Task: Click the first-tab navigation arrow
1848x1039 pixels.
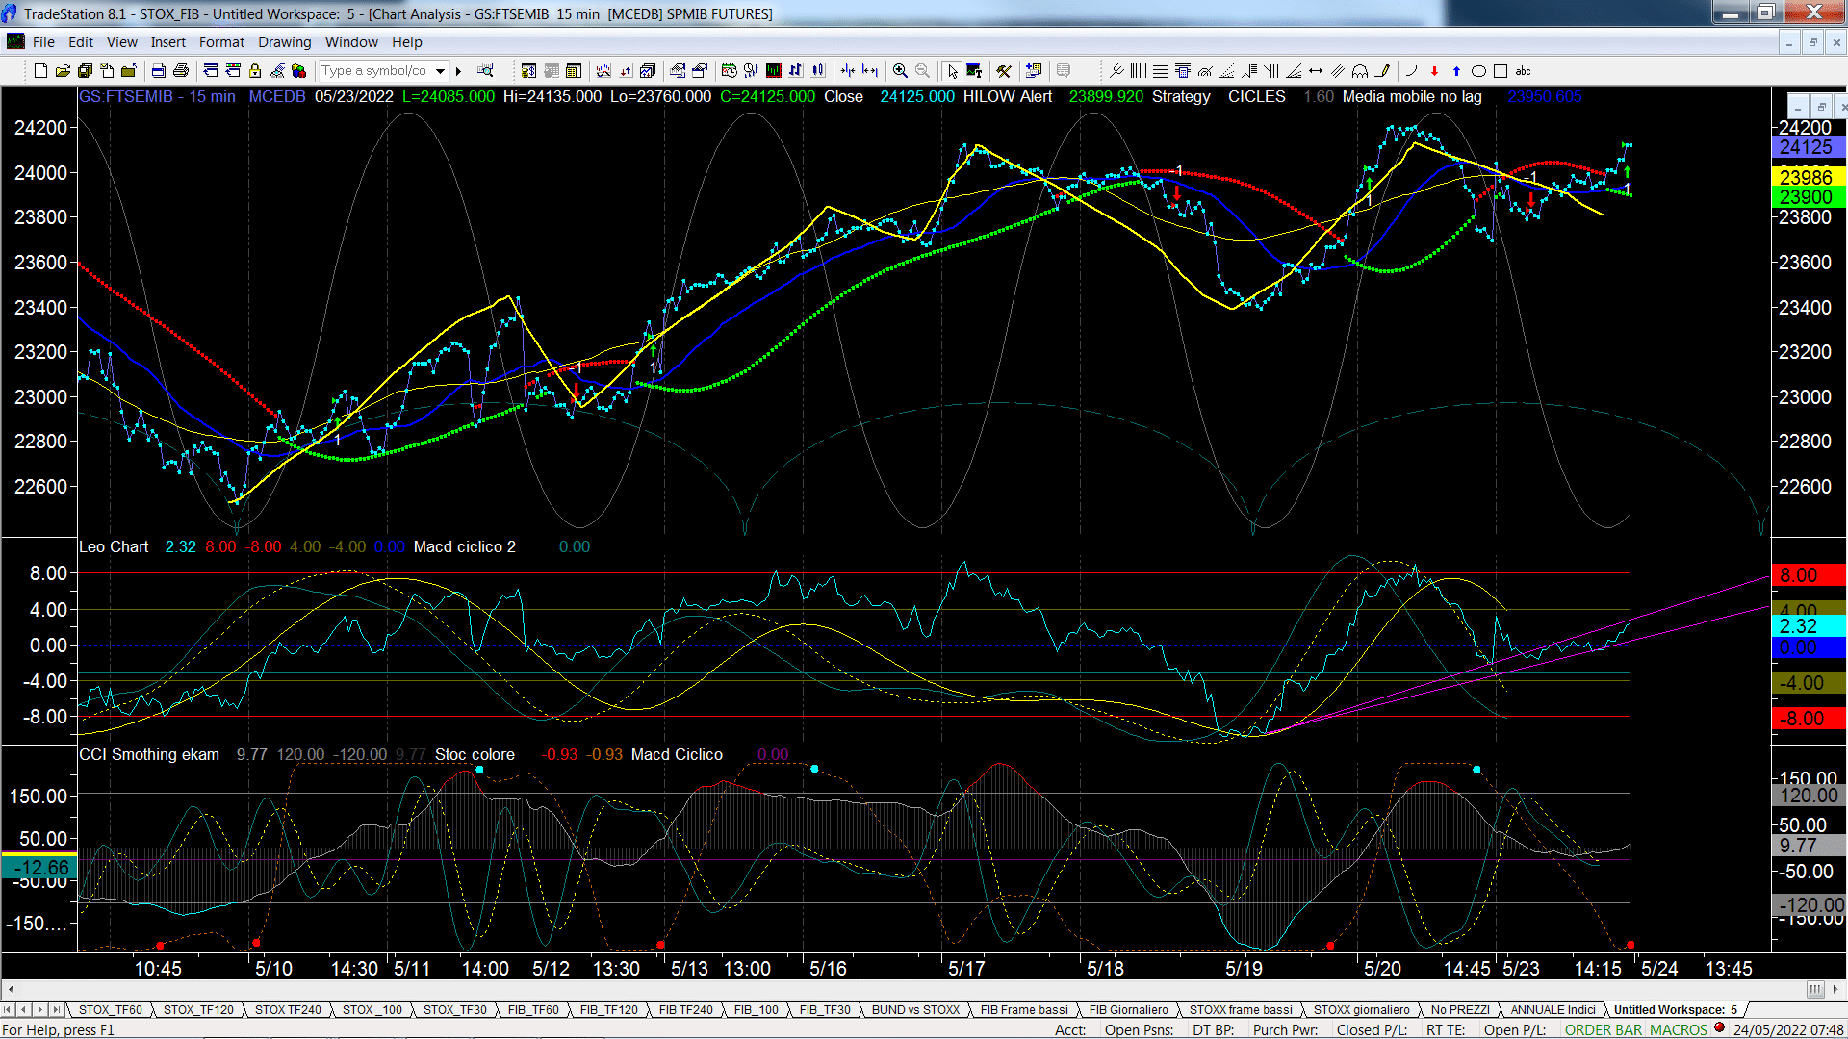Action: coord(8,1010)
